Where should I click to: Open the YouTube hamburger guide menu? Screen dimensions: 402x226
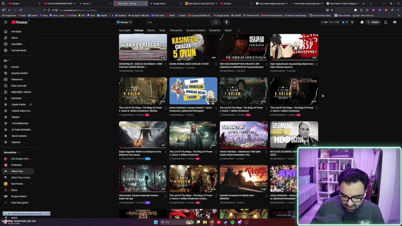coord(5,22)
